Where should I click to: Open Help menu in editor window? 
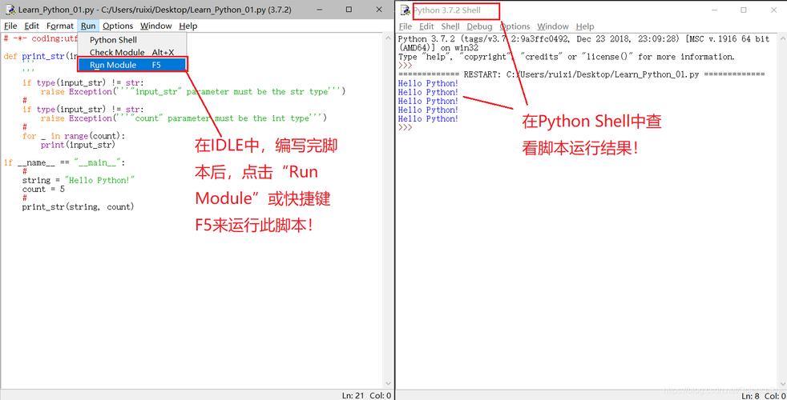pos(188,26)
